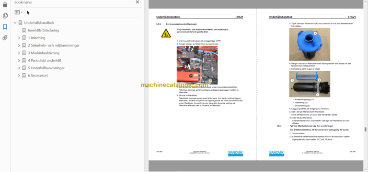Click 'Avtappningsplugg (1)' legend line
Screen dimensions: 368x172
tap(303, 99)
